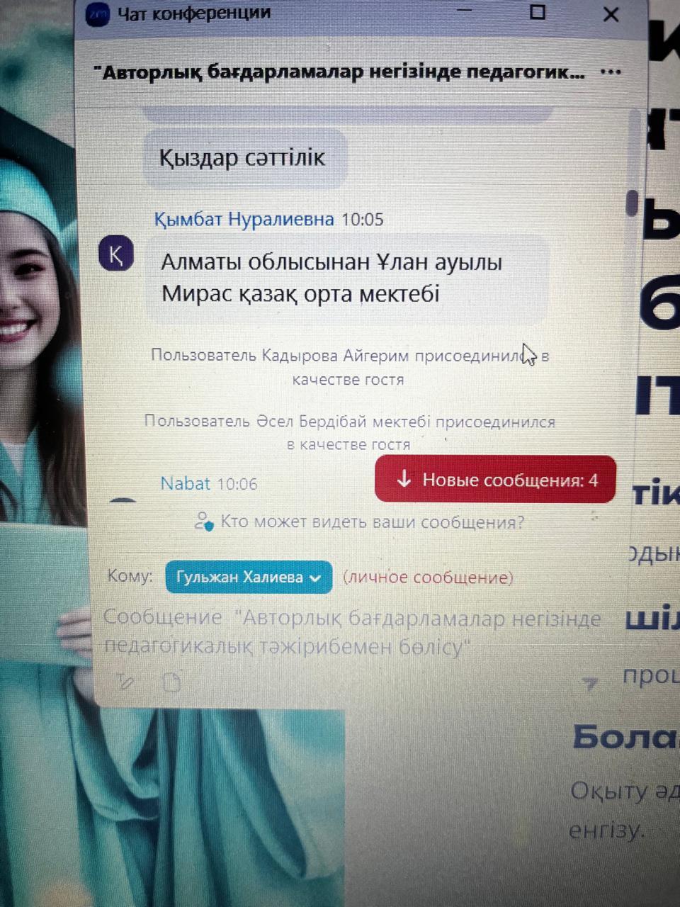Close the Чат конференции window
Screen dimensions: 680x907
[610, 14]
